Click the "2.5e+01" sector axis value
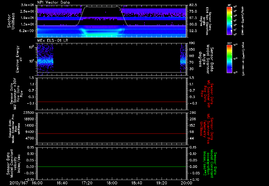Screen dimensions: 269x186 pos(27,12)
